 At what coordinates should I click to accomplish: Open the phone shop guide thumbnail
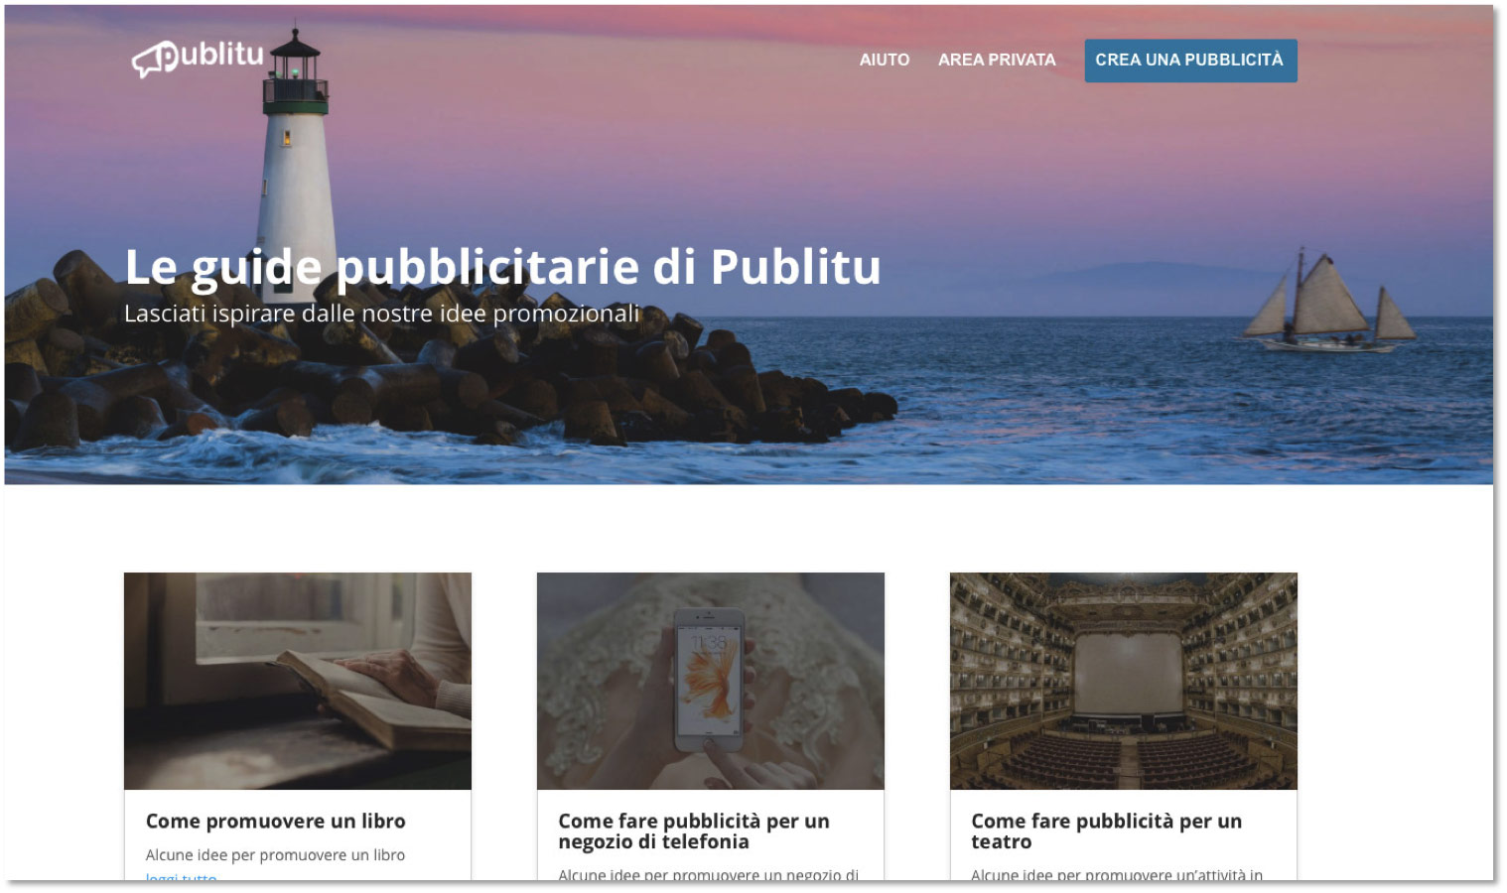tap(711, 681)
